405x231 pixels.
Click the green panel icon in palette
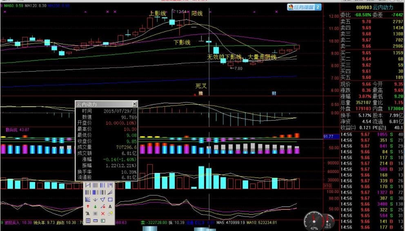[103, 221]
